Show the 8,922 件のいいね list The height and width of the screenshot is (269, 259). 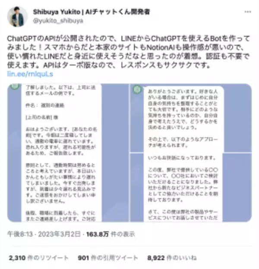pos(172,258)
